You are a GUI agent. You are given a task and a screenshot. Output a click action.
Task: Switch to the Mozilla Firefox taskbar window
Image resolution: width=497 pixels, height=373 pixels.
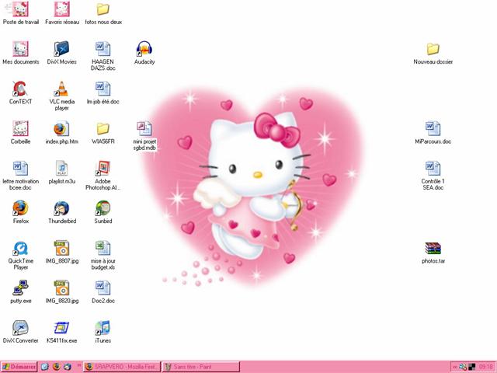point(121,366)
